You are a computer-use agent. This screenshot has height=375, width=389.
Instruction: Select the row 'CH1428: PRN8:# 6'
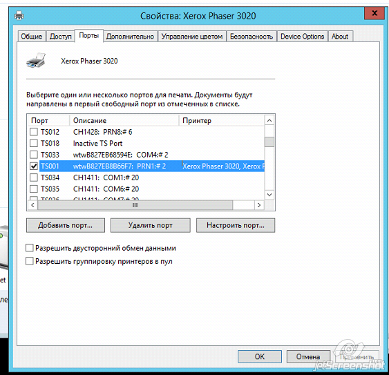146,132
